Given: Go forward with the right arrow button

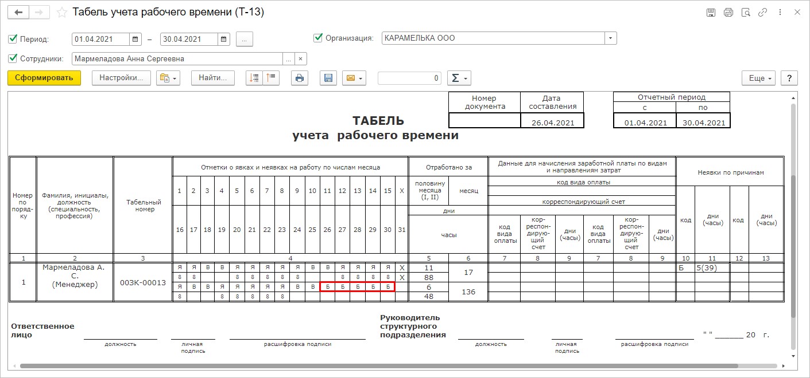Looking at the screenshot, I should [x=39, y=12].
